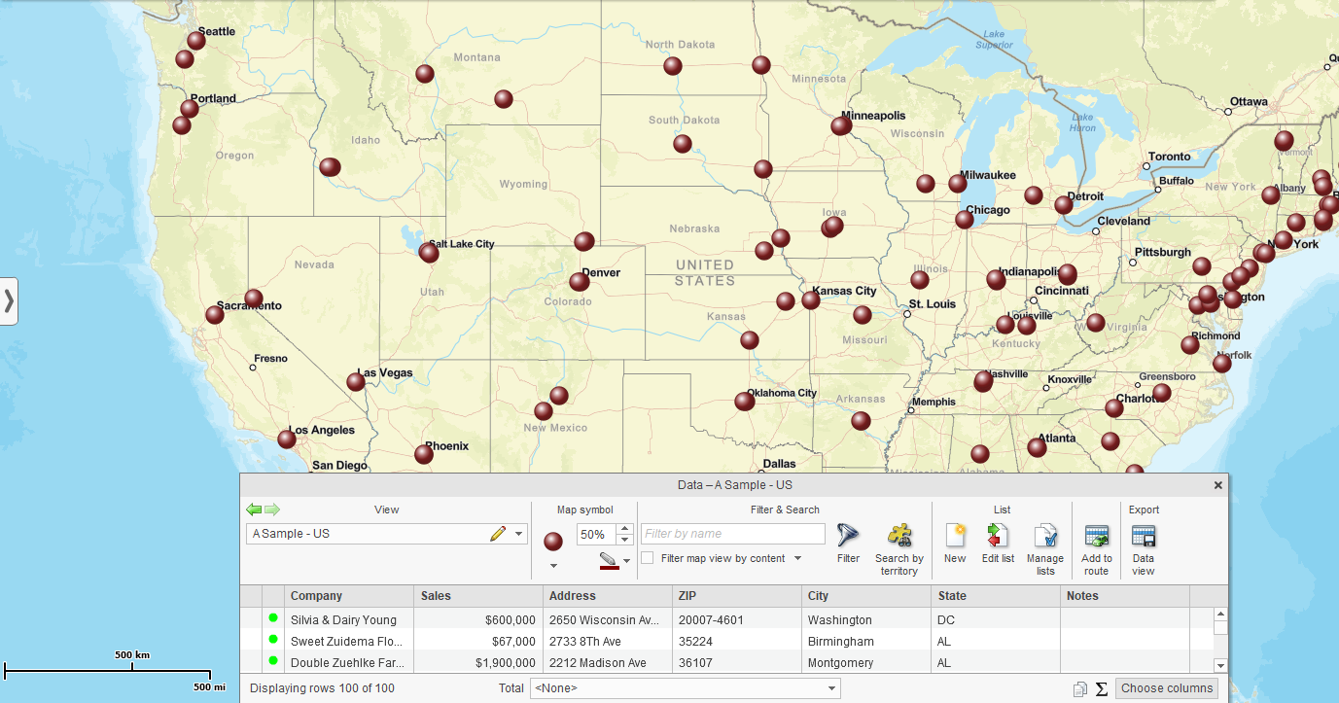Screen dimensions: 1339x703
Task: Sort by the ZIP column header
Action: coord(737,596)
